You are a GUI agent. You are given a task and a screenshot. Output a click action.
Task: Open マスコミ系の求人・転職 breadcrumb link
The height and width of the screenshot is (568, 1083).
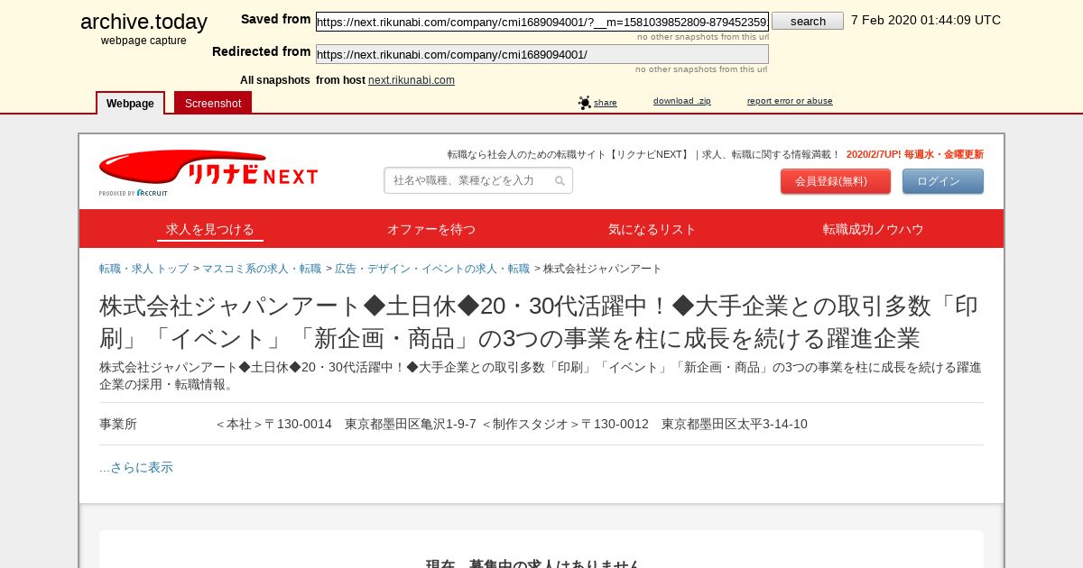click(262, 269)
